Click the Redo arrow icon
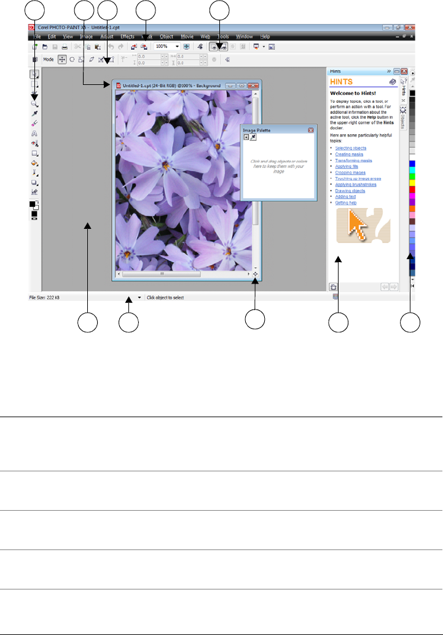The image size is (443, 635). (120, 47)
